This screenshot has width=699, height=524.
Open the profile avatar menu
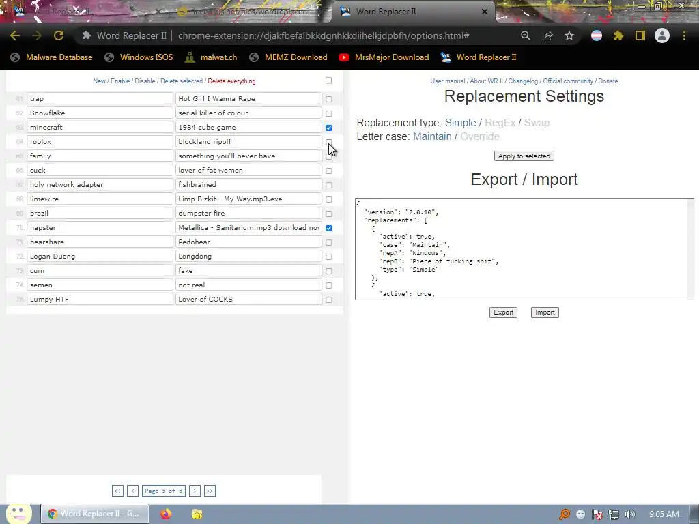click(x=662, y=35)
